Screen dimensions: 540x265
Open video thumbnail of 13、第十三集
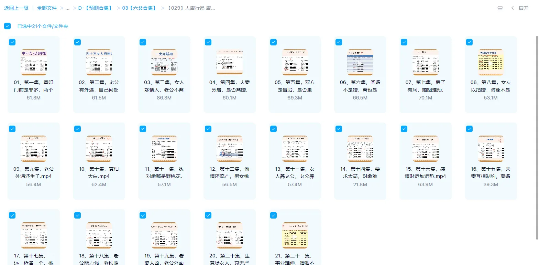295,149
